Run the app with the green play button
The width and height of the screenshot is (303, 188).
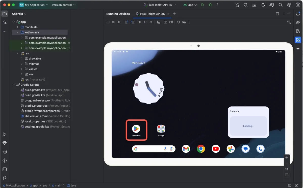[x=203, y=5]
